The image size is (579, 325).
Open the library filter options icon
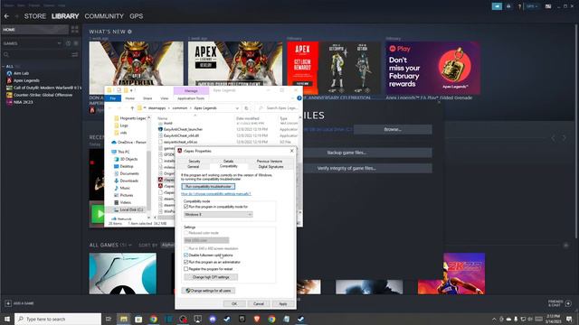click(74, 54)
